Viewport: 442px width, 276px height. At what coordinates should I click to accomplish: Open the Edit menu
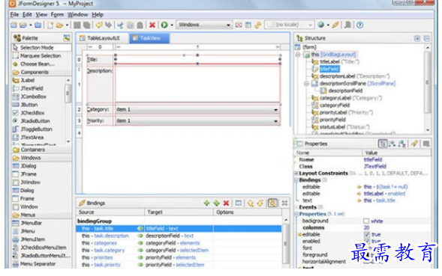(x=27, y=15)
